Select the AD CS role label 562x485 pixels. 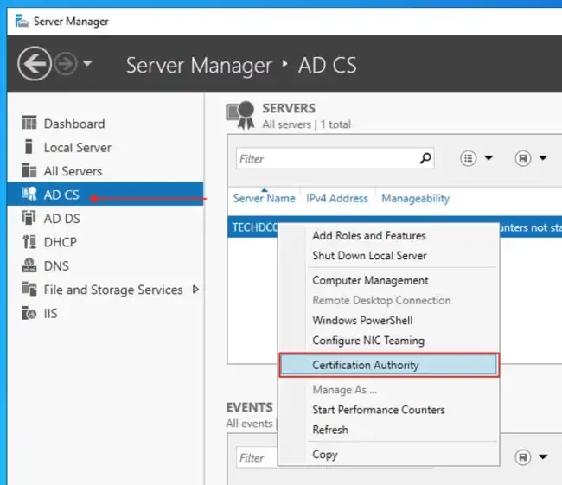coord(61,195)
